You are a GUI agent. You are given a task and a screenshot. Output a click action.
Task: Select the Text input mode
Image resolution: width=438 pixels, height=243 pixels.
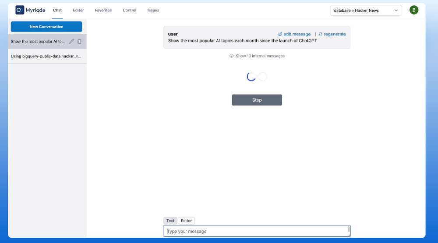point(170,221)
